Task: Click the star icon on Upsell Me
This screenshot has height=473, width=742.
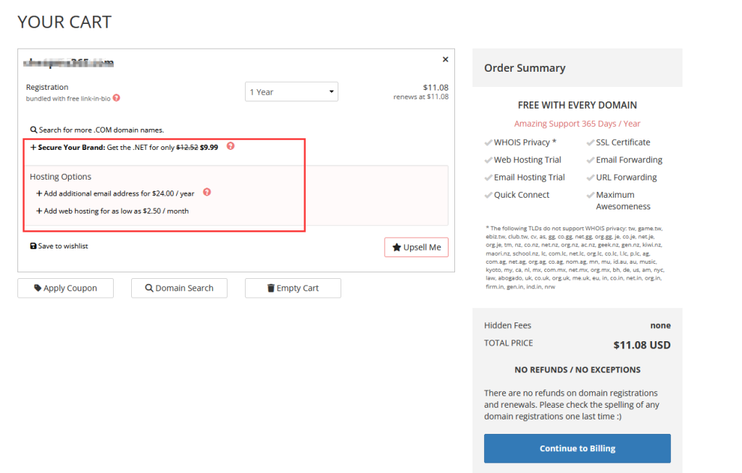Action: coord(396,248)
